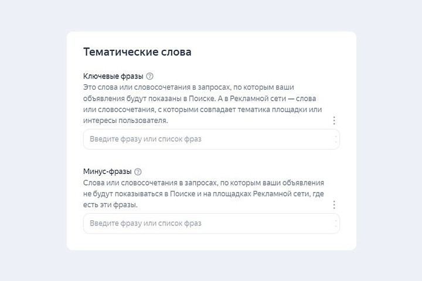Click the dotted handle inside the minus-phrases field
The image size is (422, 281).
tap(336, 224)
